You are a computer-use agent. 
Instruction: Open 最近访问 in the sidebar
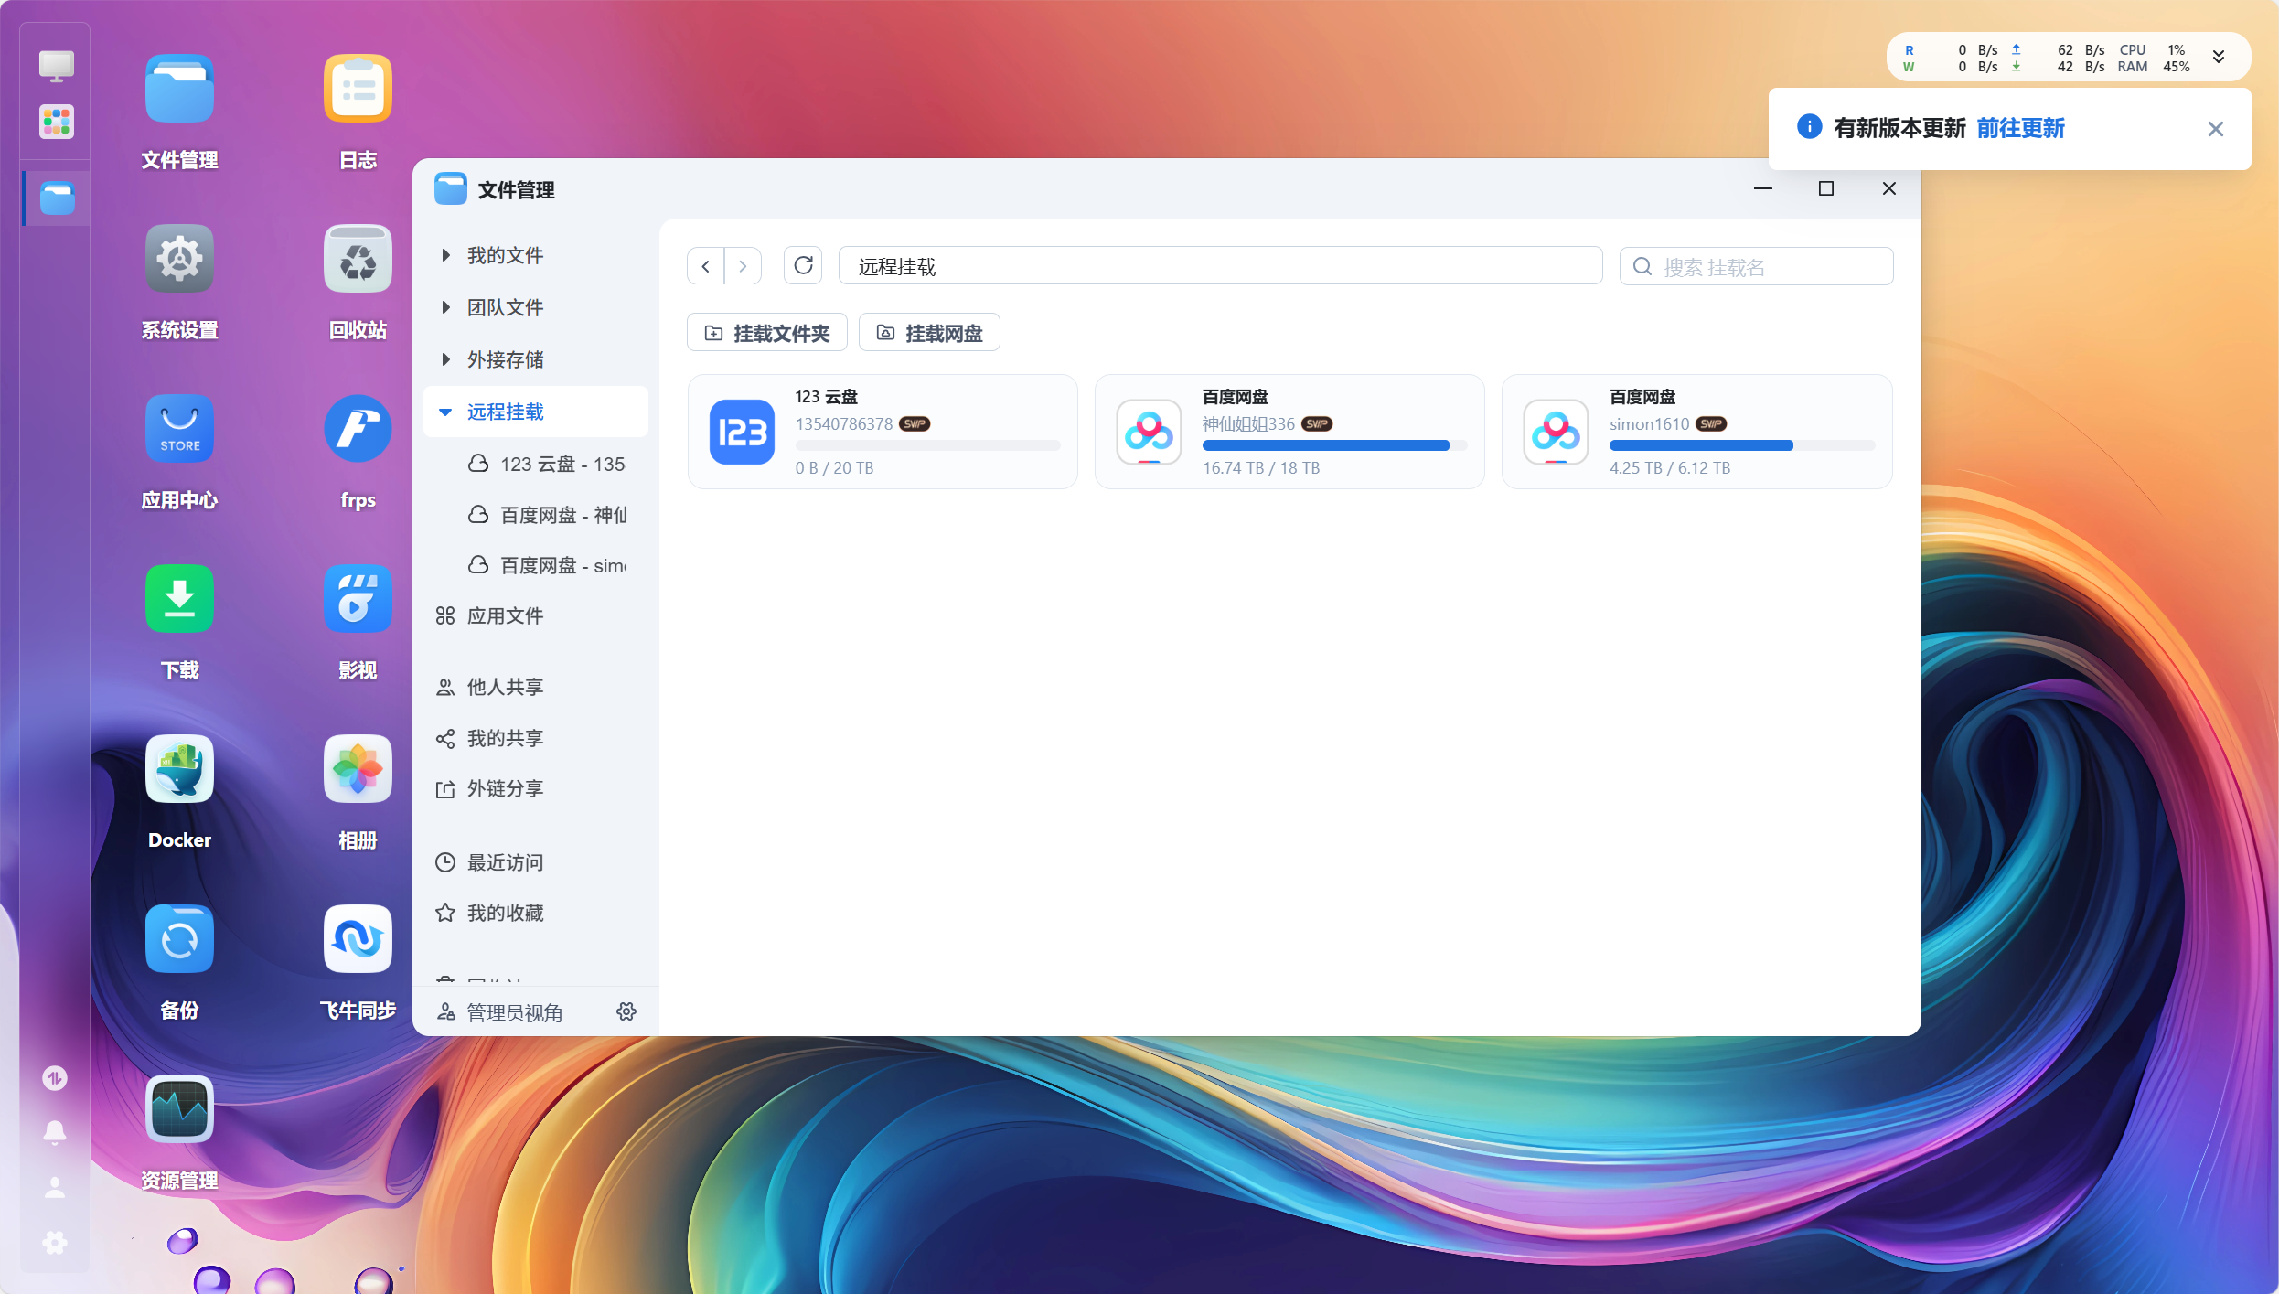pyautogui.click(x=505, y=862)
